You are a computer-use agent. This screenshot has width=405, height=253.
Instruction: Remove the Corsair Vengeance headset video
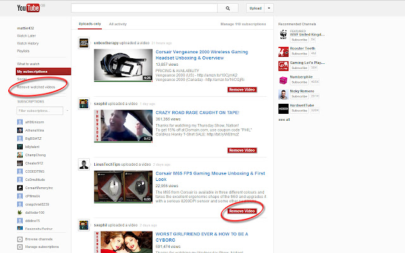242,90
